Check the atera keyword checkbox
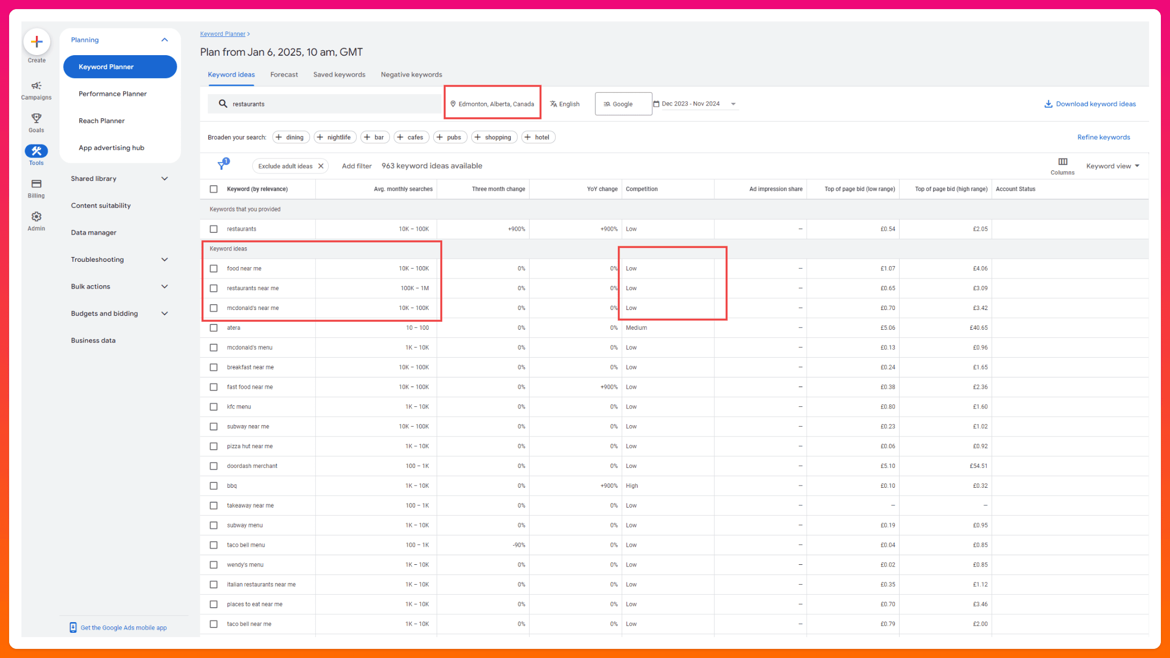This screenshot has width=1170, height=658. 214,328
